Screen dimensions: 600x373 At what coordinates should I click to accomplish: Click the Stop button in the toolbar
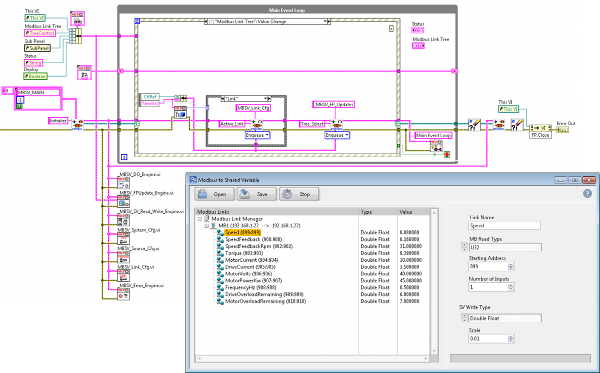[298, 194]
